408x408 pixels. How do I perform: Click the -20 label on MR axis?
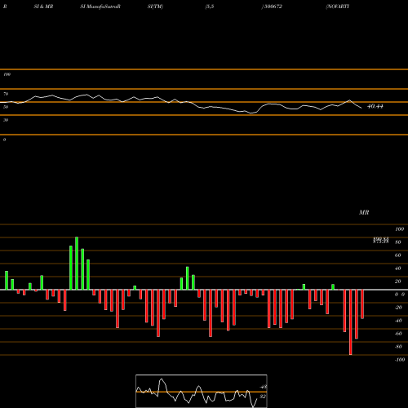[398, 308]
